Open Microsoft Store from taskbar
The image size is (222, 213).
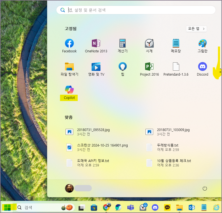pyautogui.click(x=94, y=208)
